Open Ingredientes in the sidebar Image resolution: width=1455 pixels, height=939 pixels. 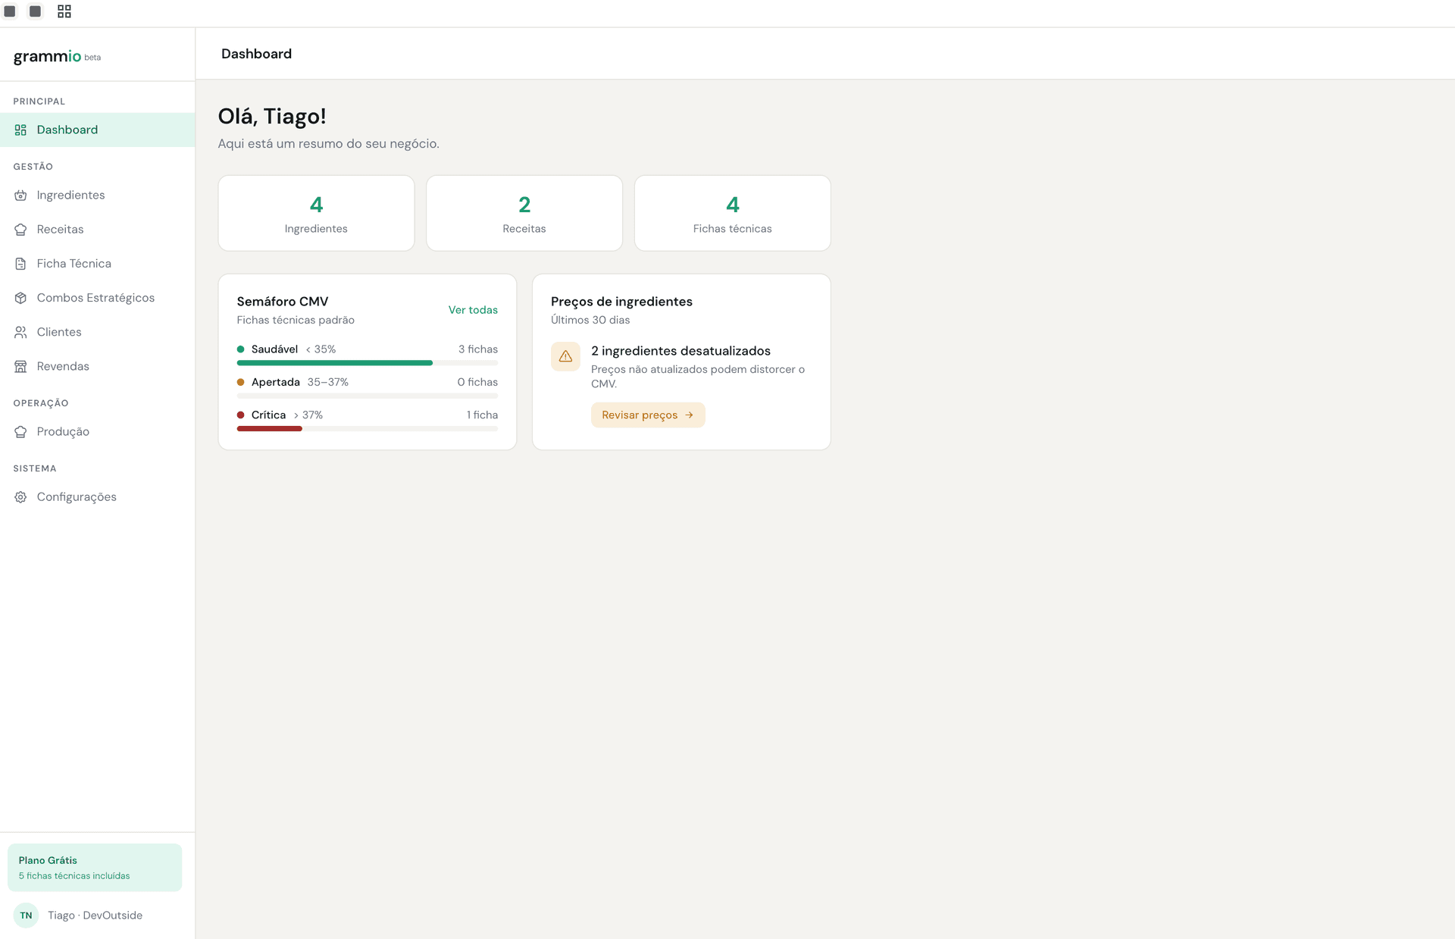pyautogui.click(x=97, y=195)
